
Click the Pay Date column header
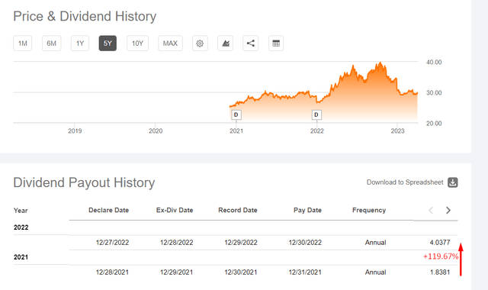[x=307, y=211]
